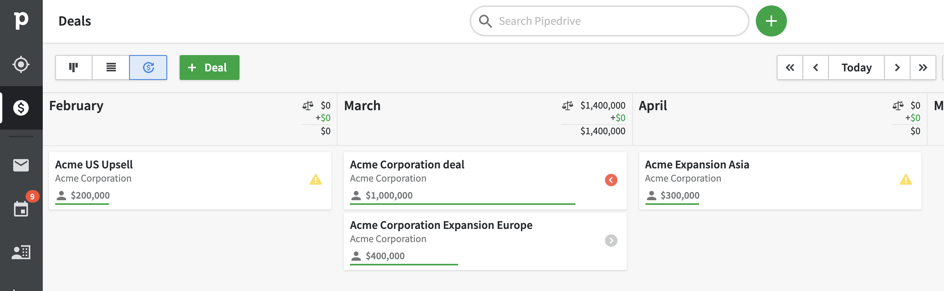The image size is (944, 291).
Task: Open Deals section in sidebar
Action: [21, 108]
